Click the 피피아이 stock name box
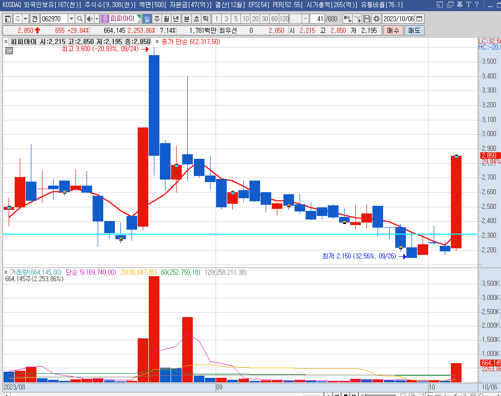 pyautogui.click(x=121, y=19)
